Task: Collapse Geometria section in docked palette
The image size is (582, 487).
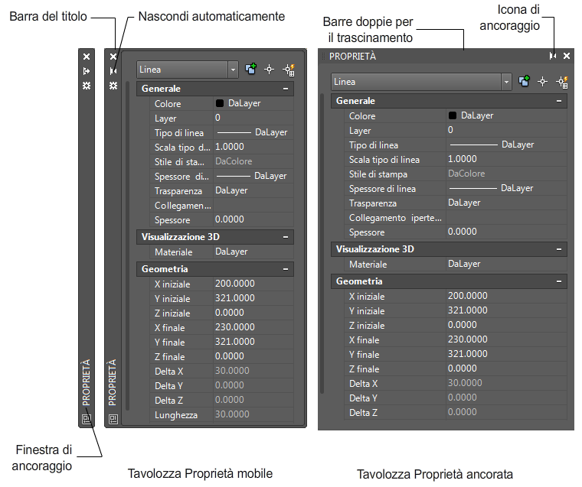Action: tap(559, 281)
